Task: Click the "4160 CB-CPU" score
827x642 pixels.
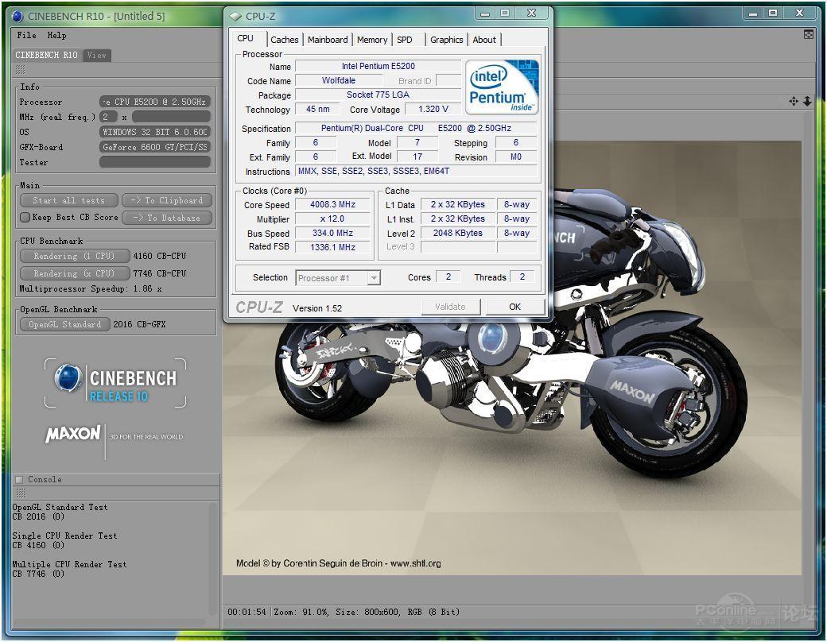Action: tap(160, 256)
